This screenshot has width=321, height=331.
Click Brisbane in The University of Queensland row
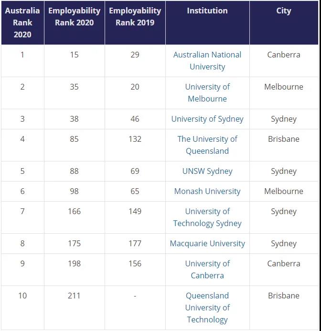(284, 139)
